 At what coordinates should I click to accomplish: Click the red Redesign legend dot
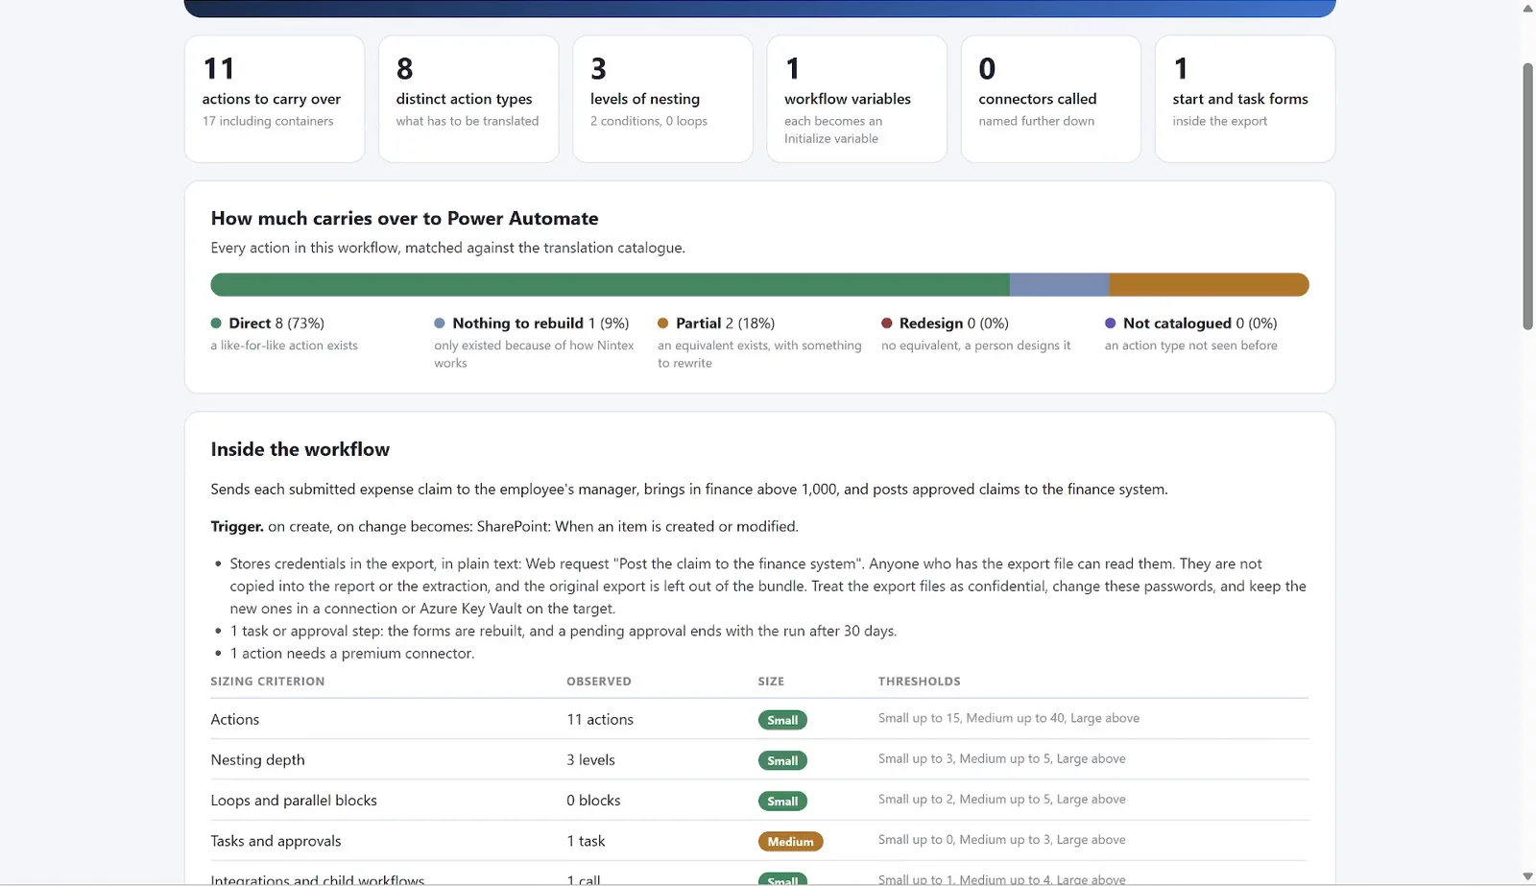coord(887,323)
